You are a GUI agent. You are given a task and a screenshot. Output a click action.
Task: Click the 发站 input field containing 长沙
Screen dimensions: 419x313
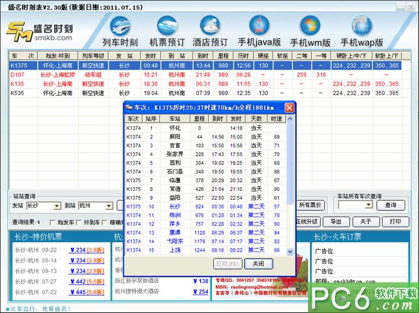point(41,206)
